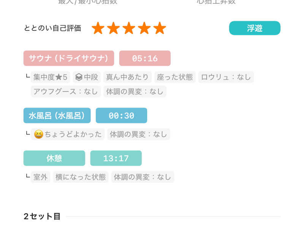Click the 13:17 rest time badge
The height and width of the screenshot is (228, 304).
click(116, 158)
